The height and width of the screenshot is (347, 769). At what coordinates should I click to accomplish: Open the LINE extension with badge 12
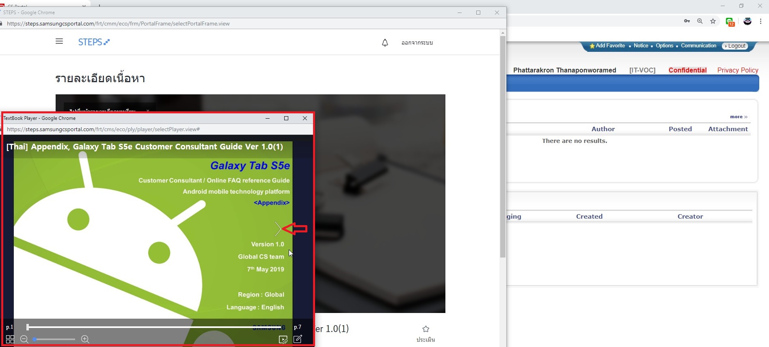pyautogui.click(x=730, y=22)
